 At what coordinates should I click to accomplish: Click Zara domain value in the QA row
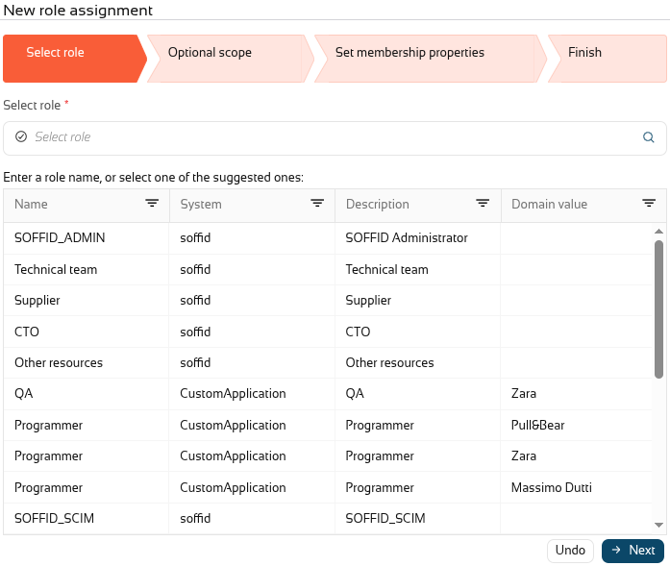[524, 393]
